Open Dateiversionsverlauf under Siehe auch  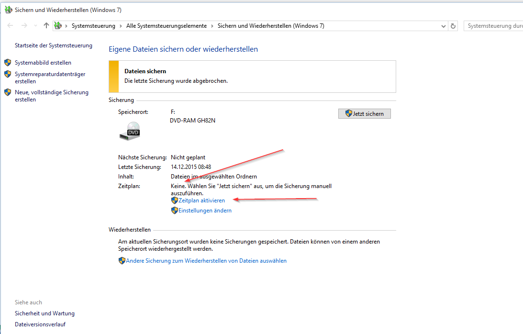[x=40, y=324]
